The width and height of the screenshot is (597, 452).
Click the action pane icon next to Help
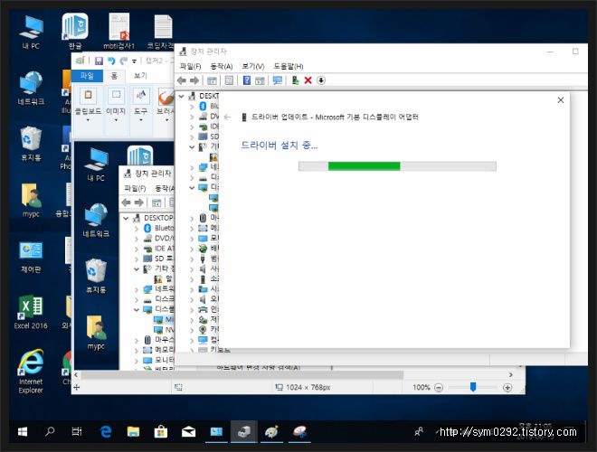[260, 80]
